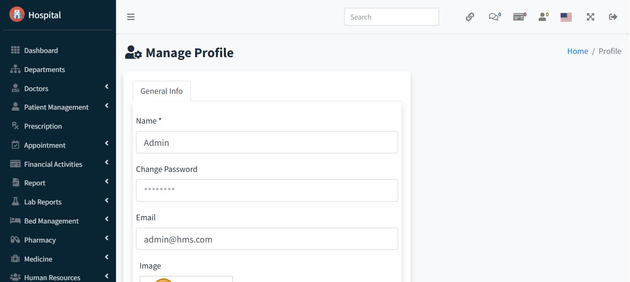The height and width of the screenshot is (282, 630).
Task: Click the billing card notification icon
Action: coord(519,17)
